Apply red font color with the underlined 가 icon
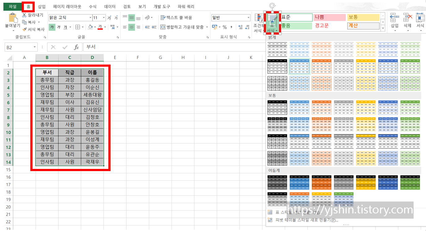Image resolution: width=426 pixels, height=231 pixels. tap(100, 27)
